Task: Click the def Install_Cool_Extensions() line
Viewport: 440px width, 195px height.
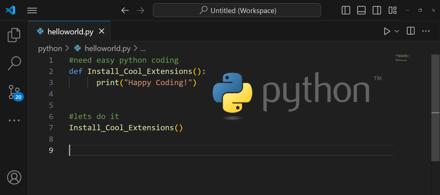Action: click(137, 71)
